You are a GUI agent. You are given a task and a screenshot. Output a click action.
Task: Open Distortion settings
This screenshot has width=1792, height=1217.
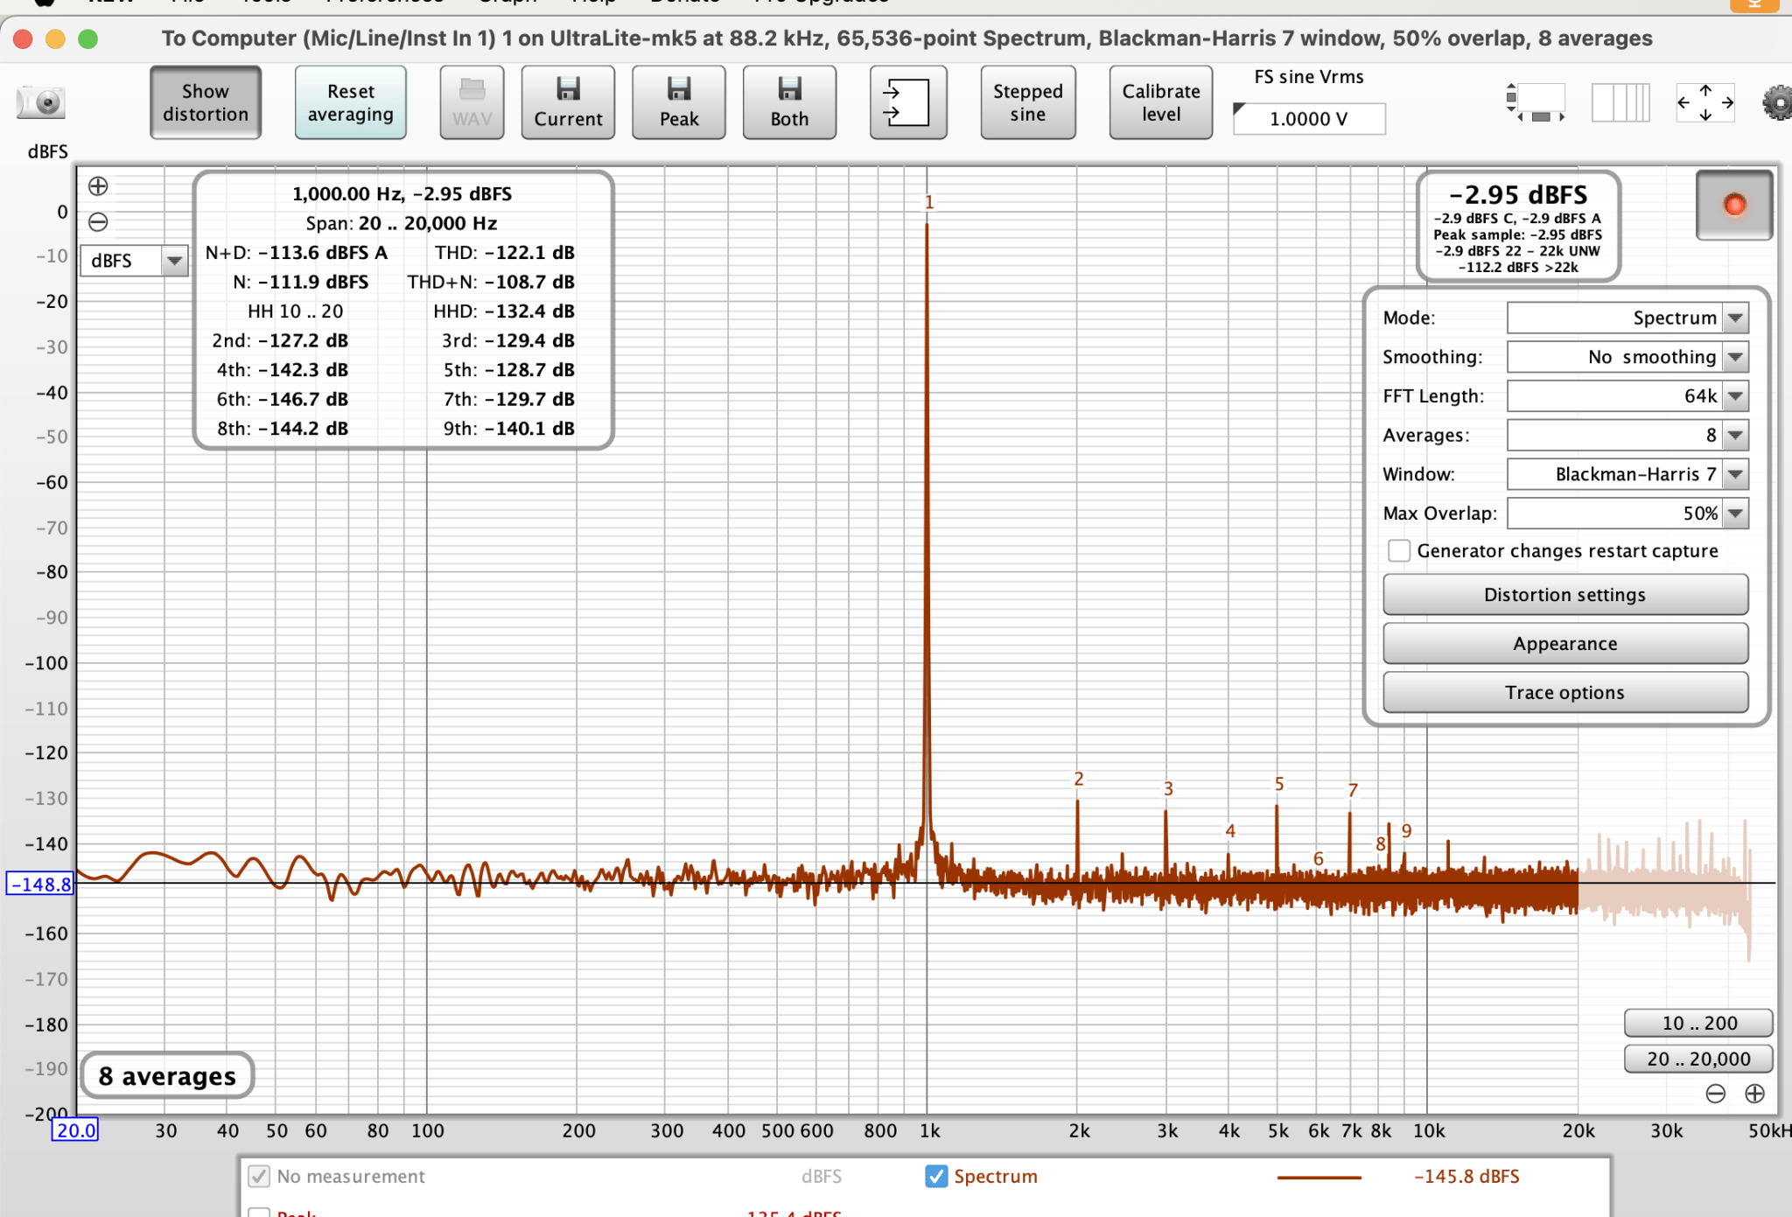[1565, 595]
